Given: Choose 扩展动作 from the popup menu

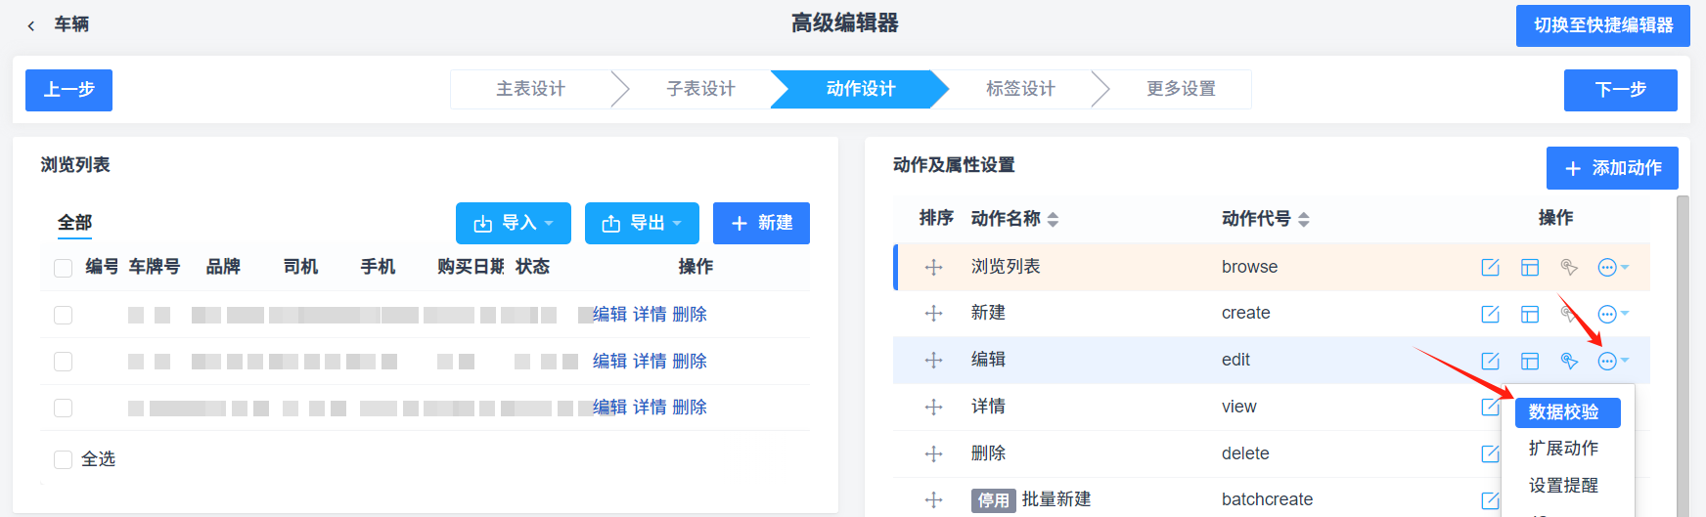Looking at the screenshot, I should click(1563, 449).
